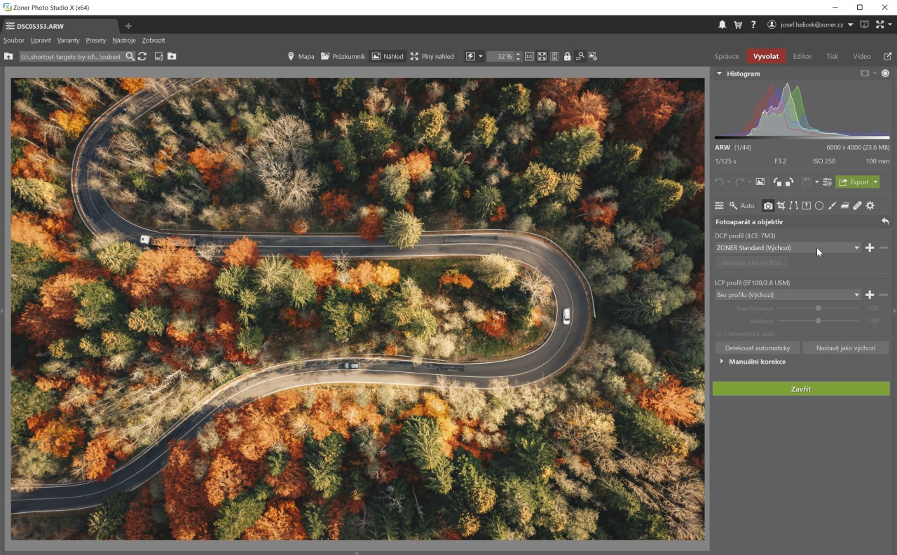
Task: Click the Vinětace slider handle
Action: (817, 320)
